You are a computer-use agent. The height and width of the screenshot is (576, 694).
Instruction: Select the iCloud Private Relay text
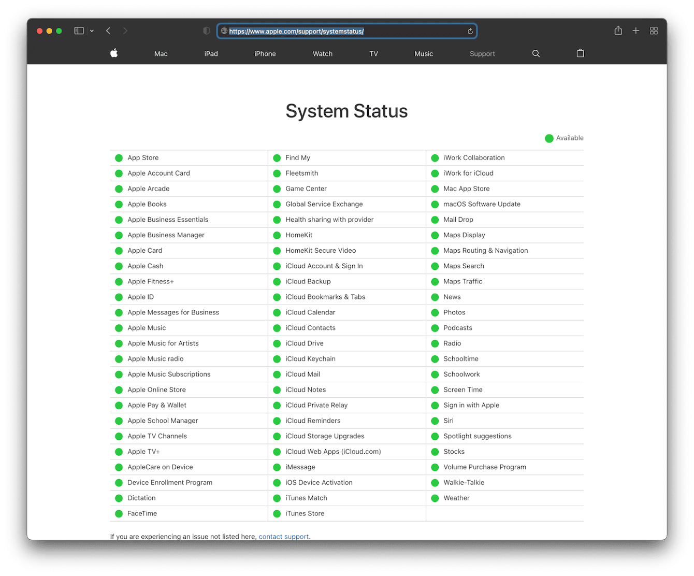[x=316, y=405]
